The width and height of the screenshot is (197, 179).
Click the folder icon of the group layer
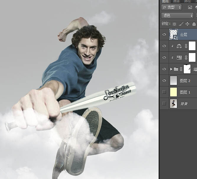coord(176,69)
